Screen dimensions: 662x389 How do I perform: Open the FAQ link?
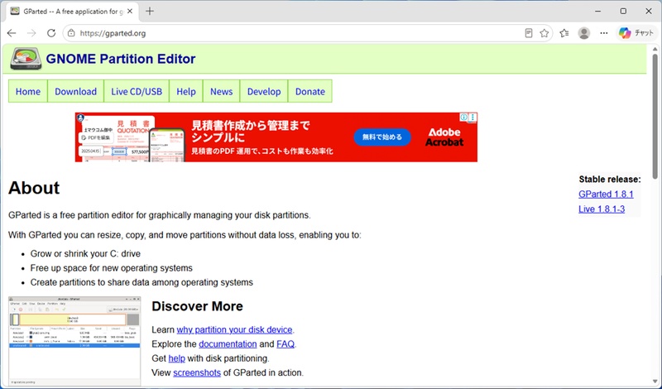(285, 343)
